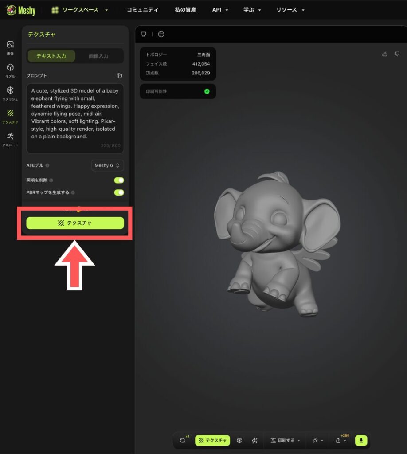Open the コミュニティ menu item

coord(142,10)
